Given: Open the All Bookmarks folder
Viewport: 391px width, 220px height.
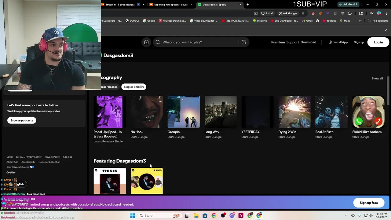Looking at the screenshot, I should 378,21.
